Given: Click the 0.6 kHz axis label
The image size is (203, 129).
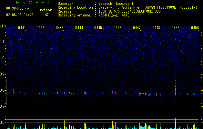Looking at the screenshot, I should [3, 123].
